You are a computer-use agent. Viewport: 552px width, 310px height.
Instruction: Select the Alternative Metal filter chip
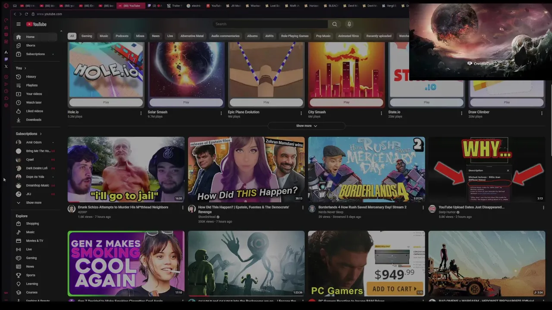(x=192, y=36)
